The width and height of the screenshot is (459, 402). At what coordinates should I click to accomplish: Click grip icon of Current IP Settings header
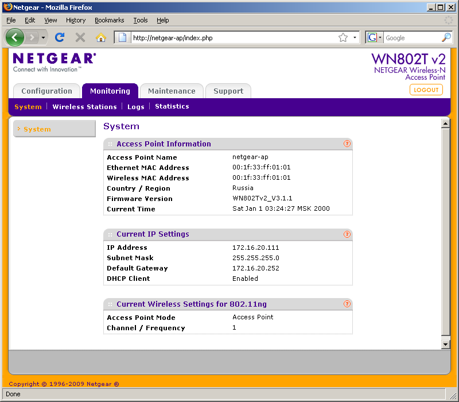pos(110,235)
